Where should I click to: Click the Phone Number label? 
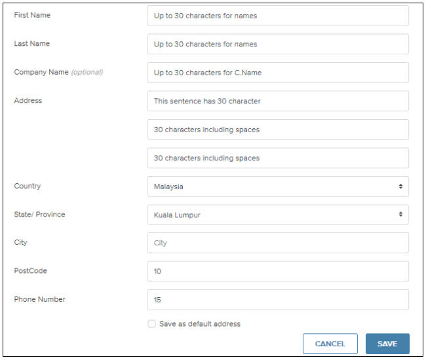point(40,299)
